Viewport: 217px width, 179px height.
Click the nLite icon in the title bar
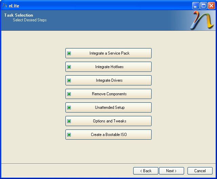(x=5, y=5)
